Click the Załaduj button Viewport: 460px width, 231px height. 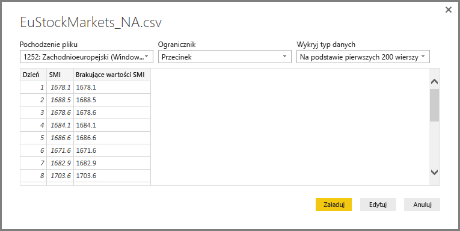334,205
